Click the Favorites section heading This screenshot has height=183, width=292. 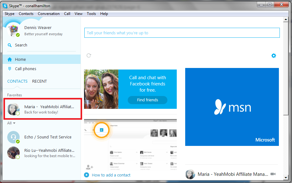point(15,95)
